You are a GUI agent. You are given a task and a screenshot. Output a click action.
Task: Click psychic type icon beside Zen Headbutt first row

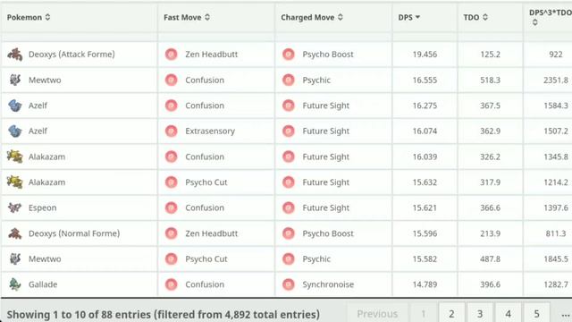171,55
